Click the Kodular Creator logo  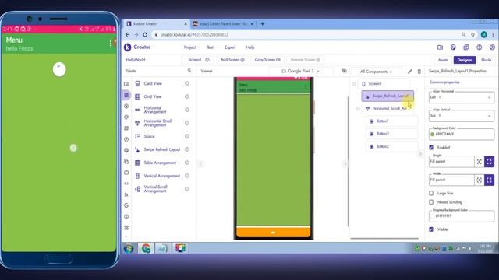pos(128,47)
